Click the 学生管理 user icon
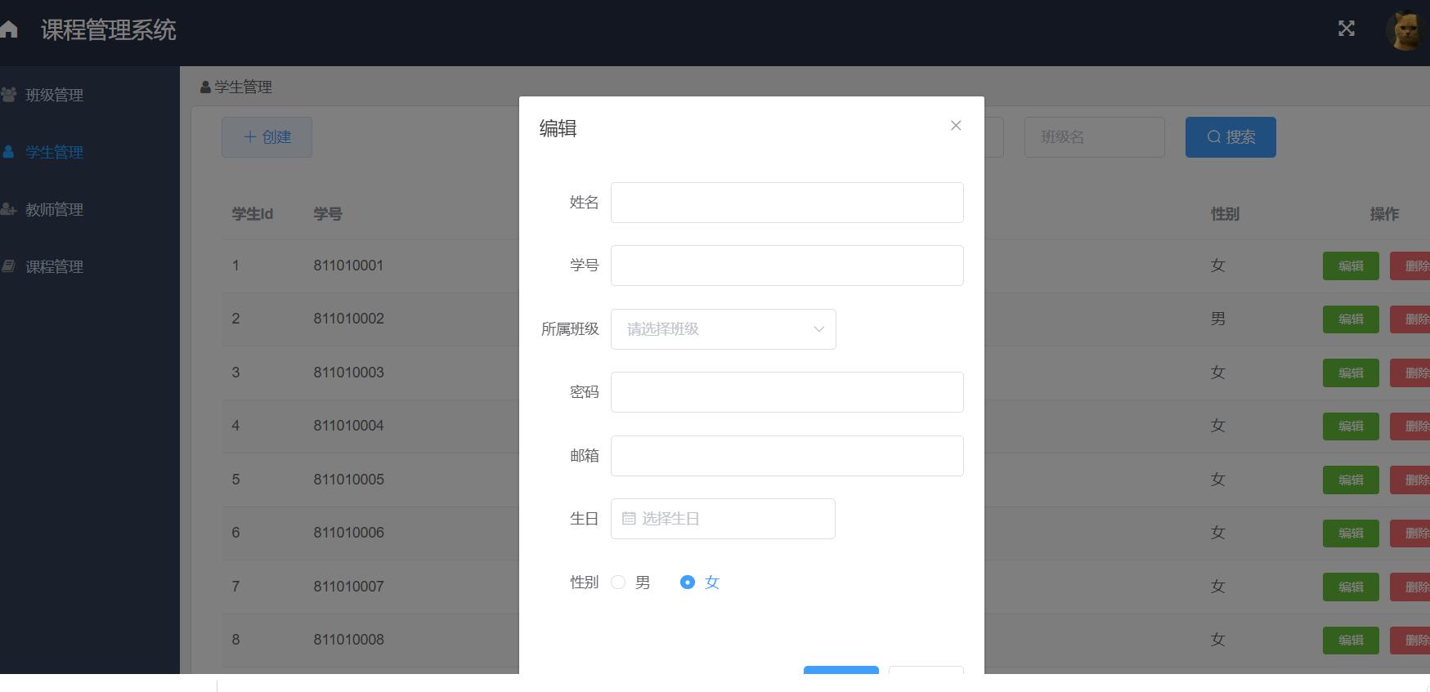1430x692 pixels. point(8,151)
